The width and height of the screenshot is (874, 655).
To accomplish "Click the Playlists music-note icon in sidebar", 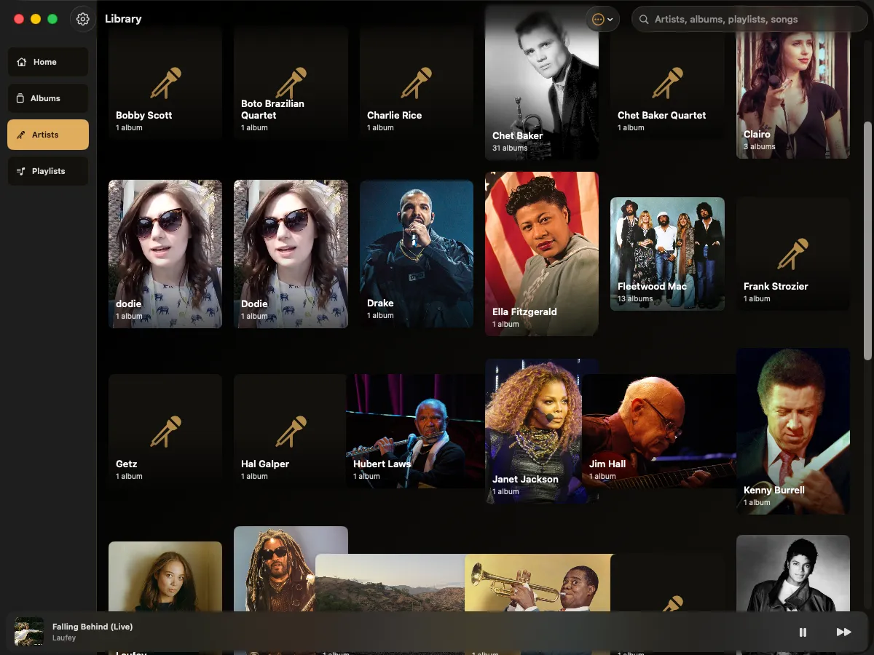I will click(21, 171).
